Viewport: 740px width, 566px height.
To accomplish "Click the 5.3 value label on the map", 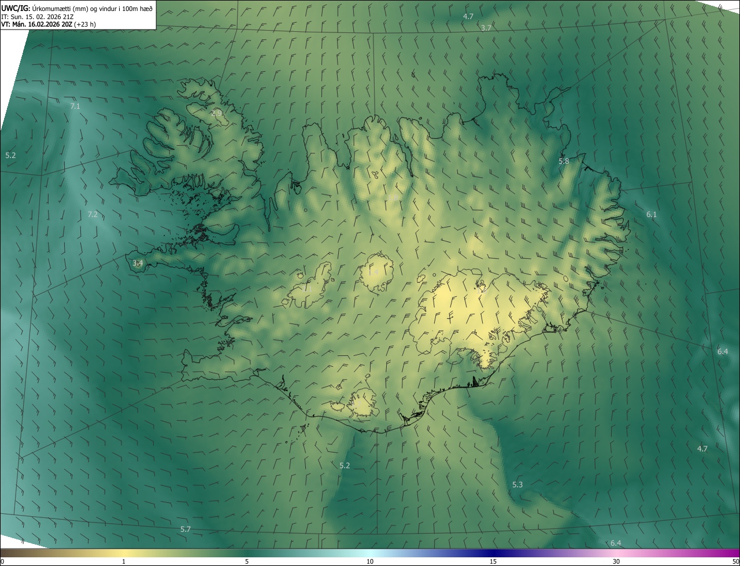I will click(517, 485).
